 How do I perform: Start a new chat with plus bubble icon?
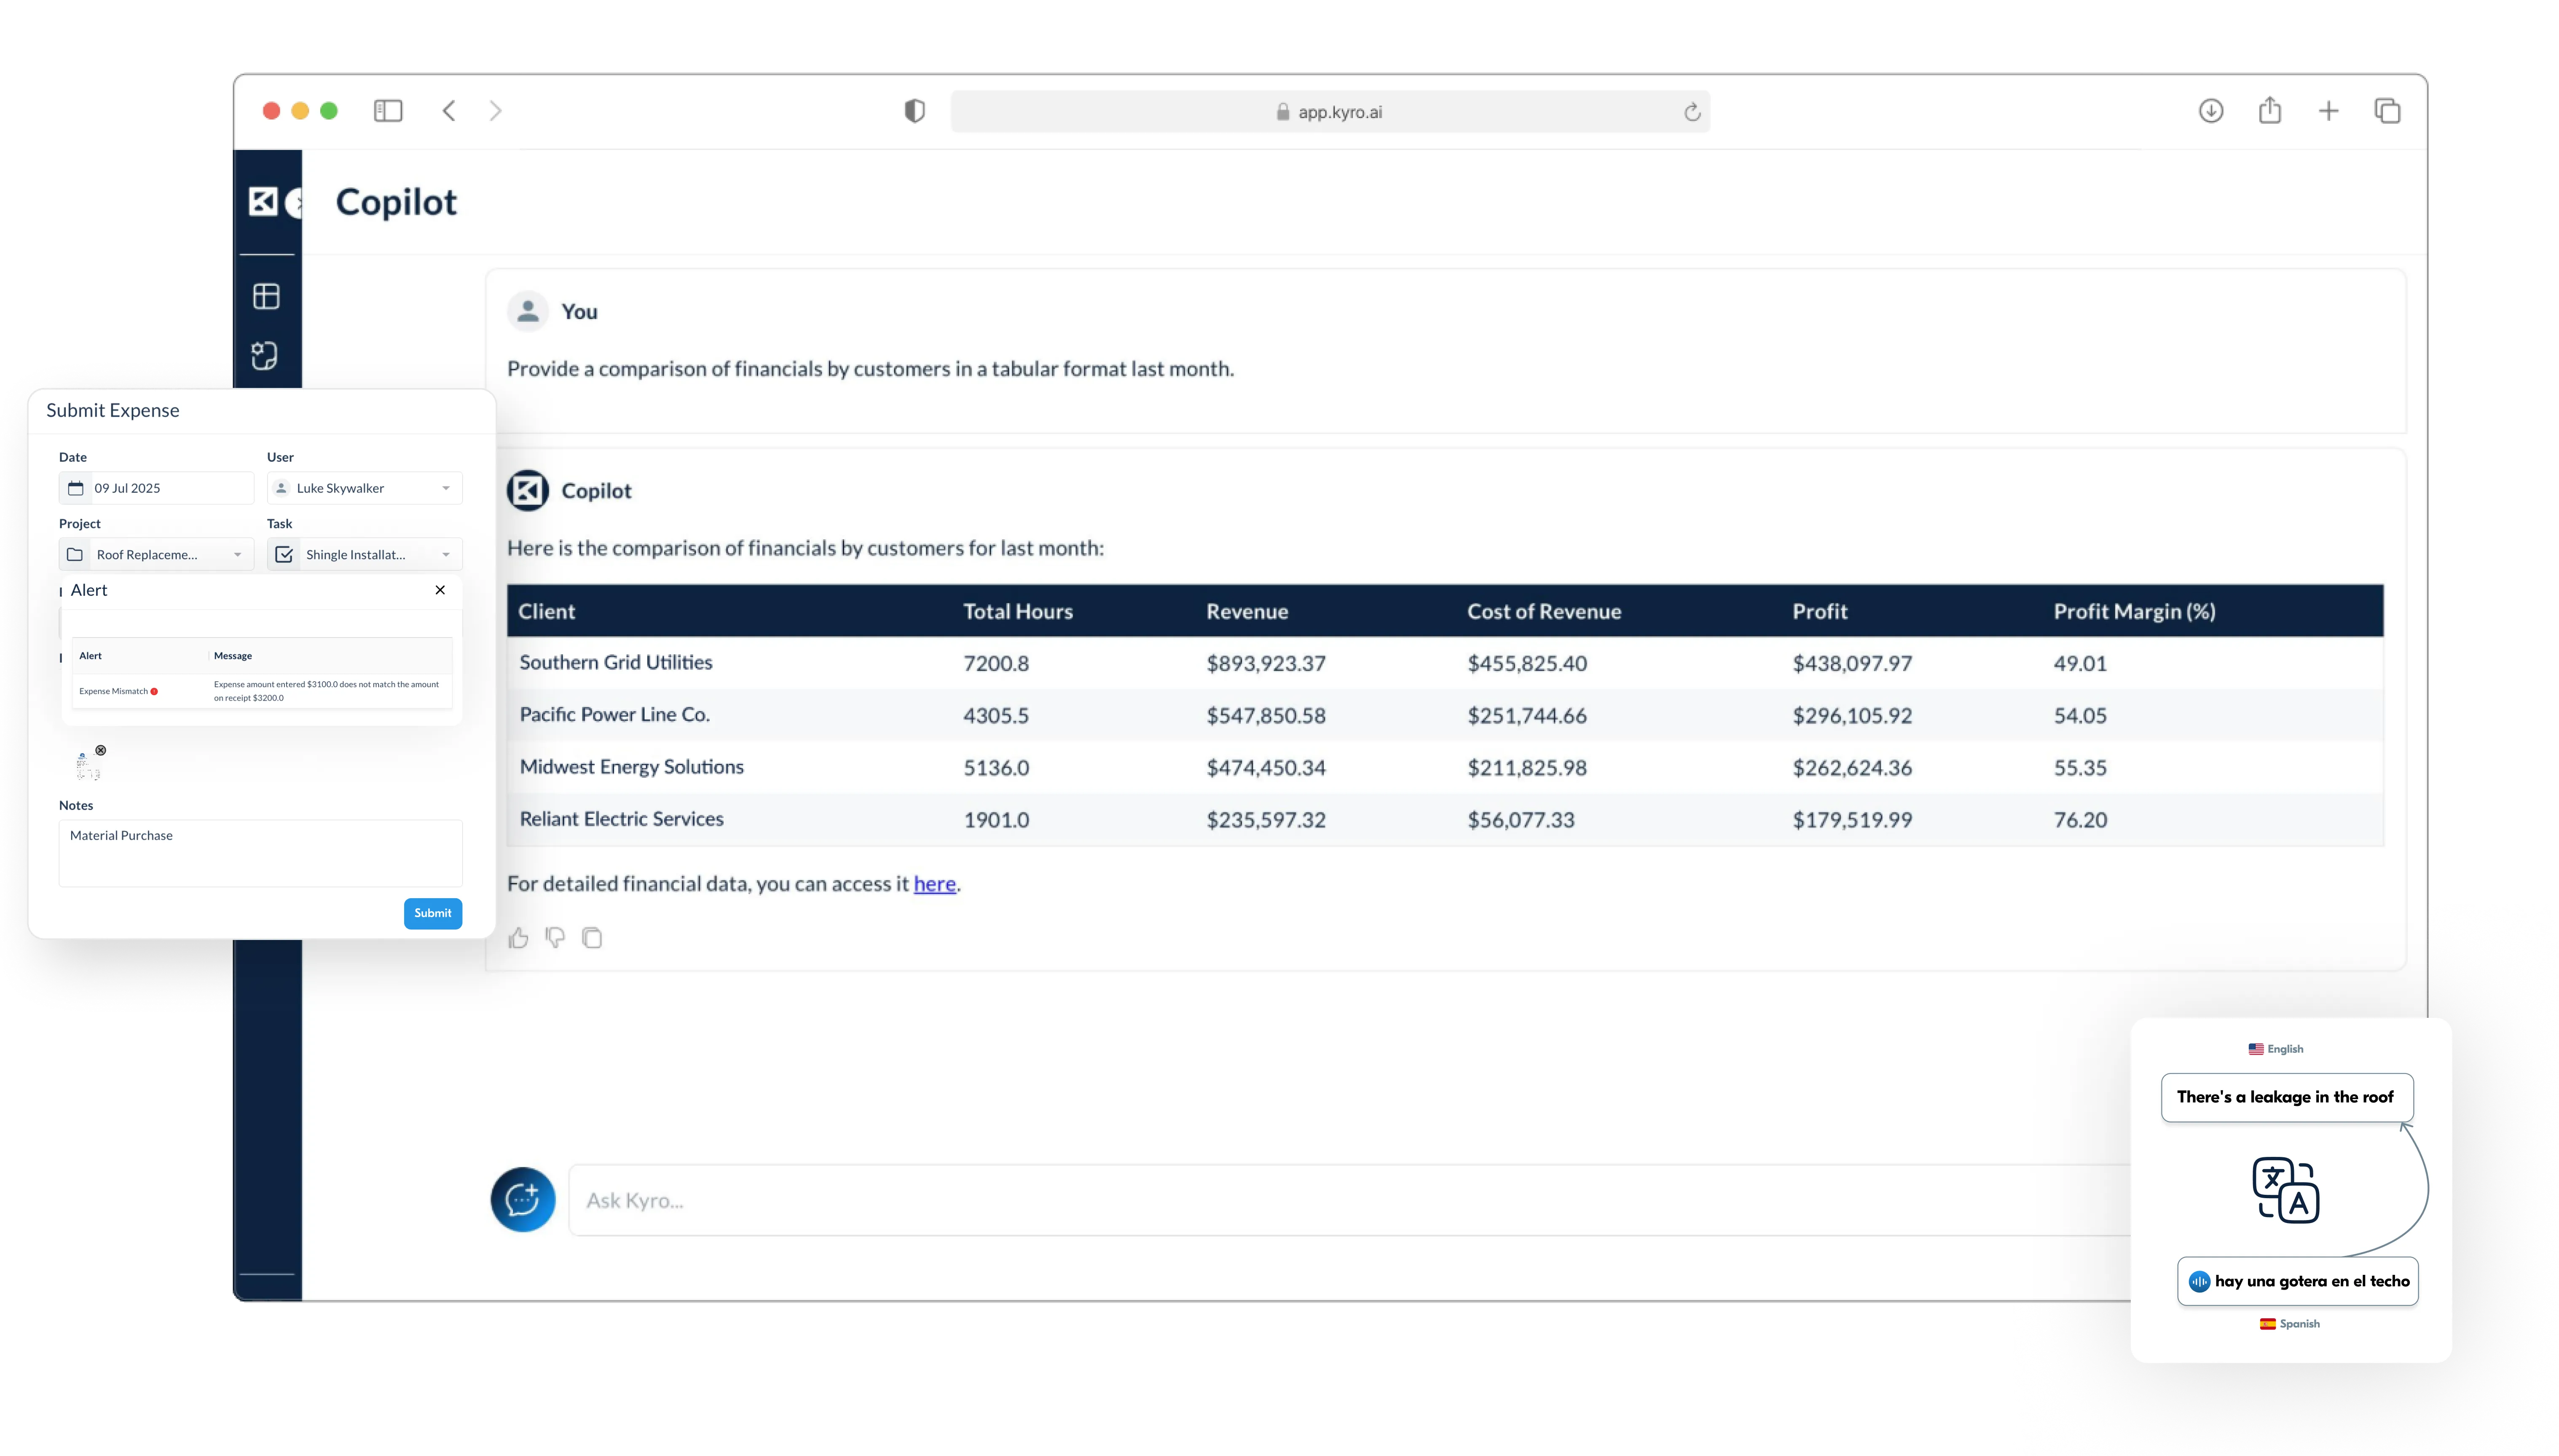522,1199
